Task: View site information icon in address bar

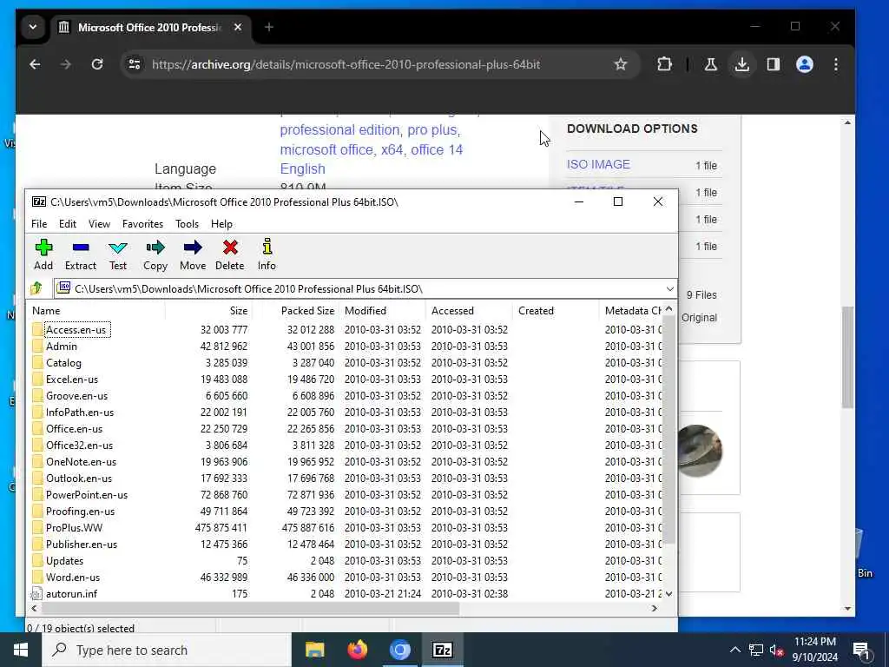Action: [135, 64]
